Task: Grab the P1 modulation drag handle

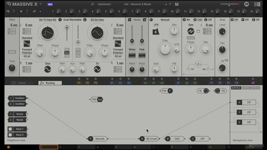Action: [79, 79]
